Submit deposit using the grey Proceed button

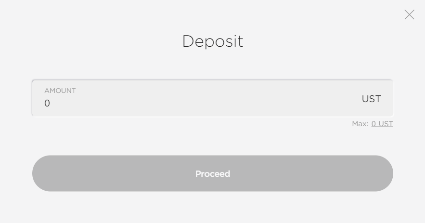tap(213, 173)
